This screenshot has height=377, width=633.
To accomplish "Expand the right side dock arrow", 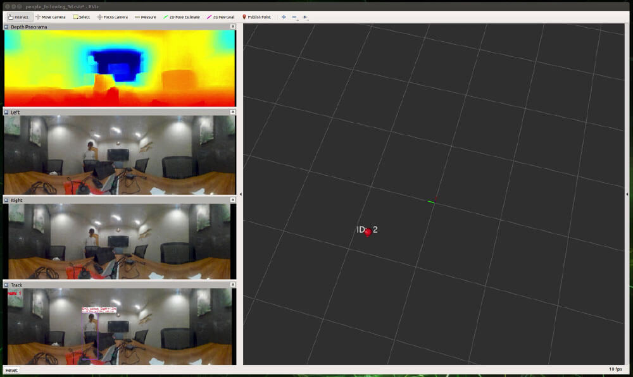I will [627, 194].
